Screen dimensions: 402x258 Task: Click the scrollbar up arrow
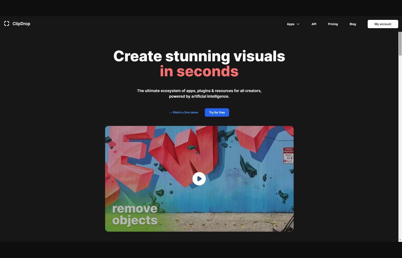point(400,33)
